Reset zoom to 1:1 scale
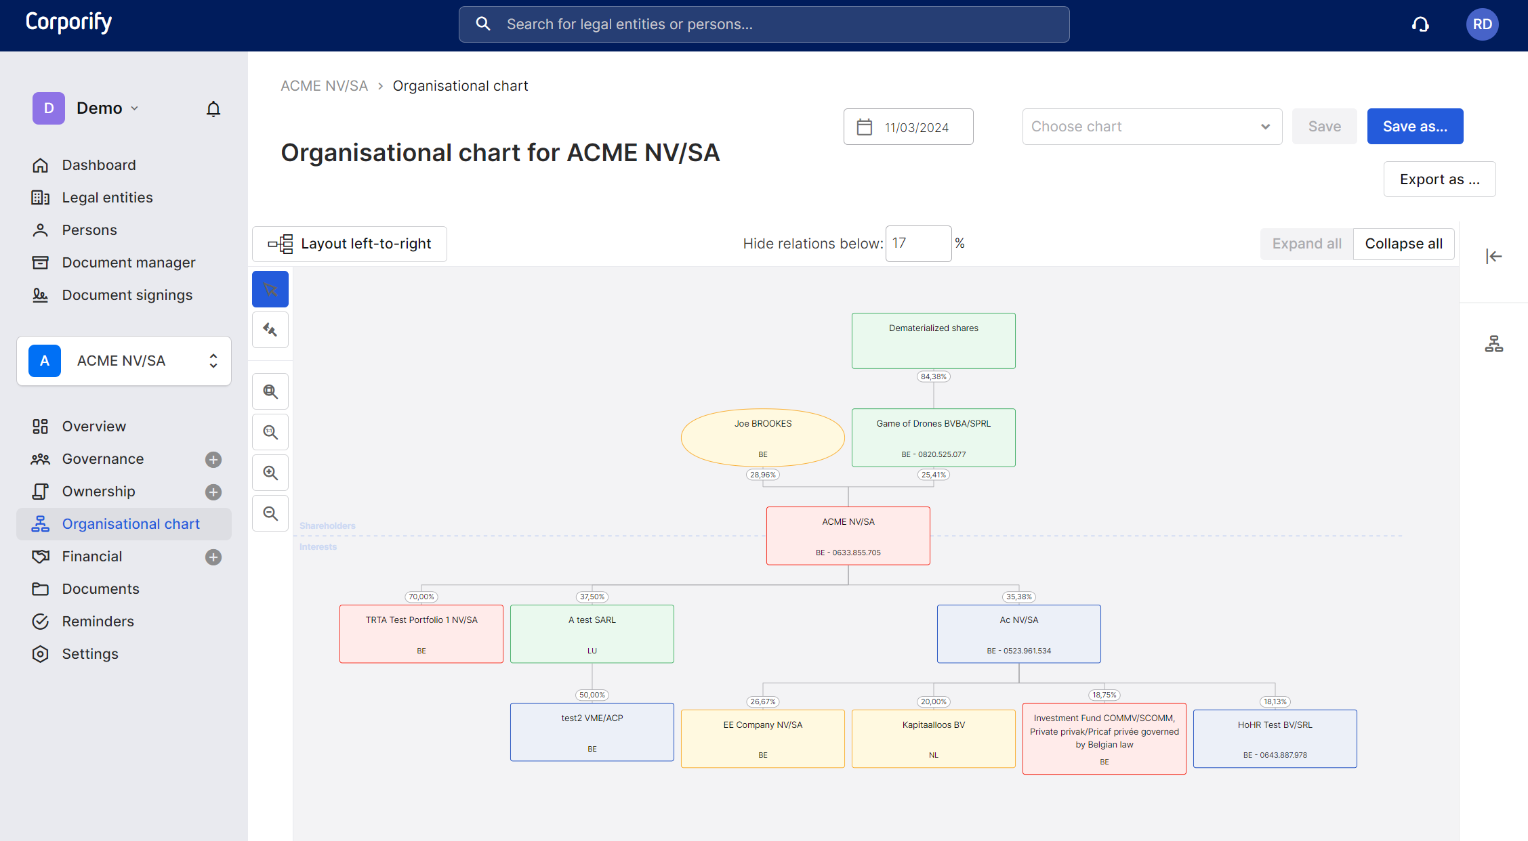Screen dimensions: 1528x841 click(270, 432)
